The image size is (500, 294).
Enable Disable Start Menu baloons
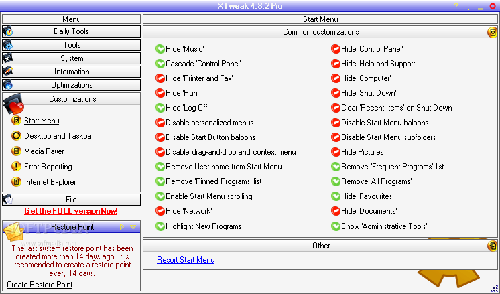click(x=336, y=123)
